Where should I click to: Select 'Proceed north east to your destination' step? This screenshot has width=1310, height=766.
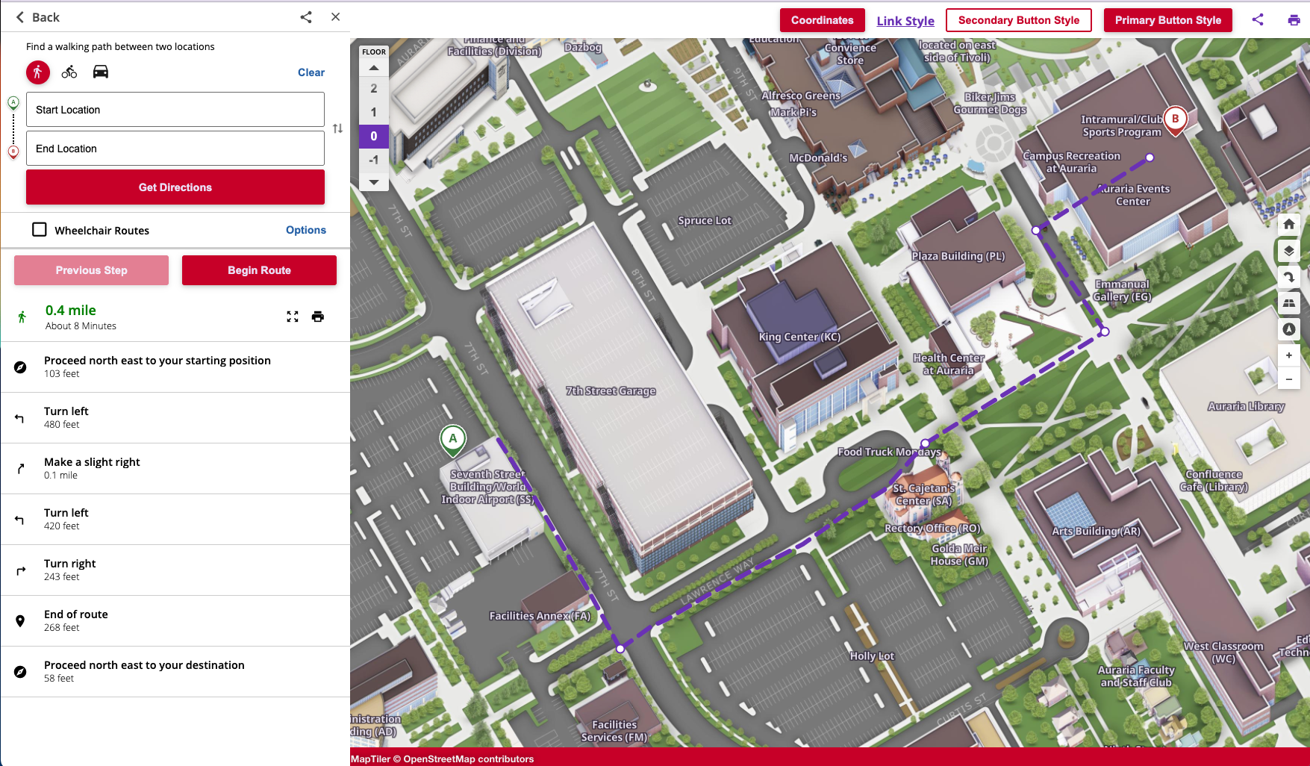click(x=175, y=671)
